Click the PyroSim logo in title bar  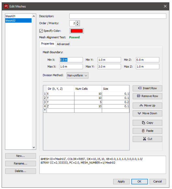(6, 6)
